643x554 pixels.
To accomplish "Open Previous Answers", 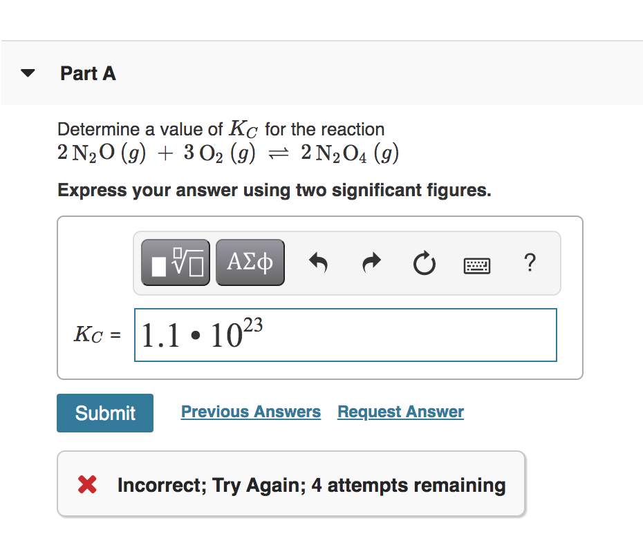I will [250, 411].
